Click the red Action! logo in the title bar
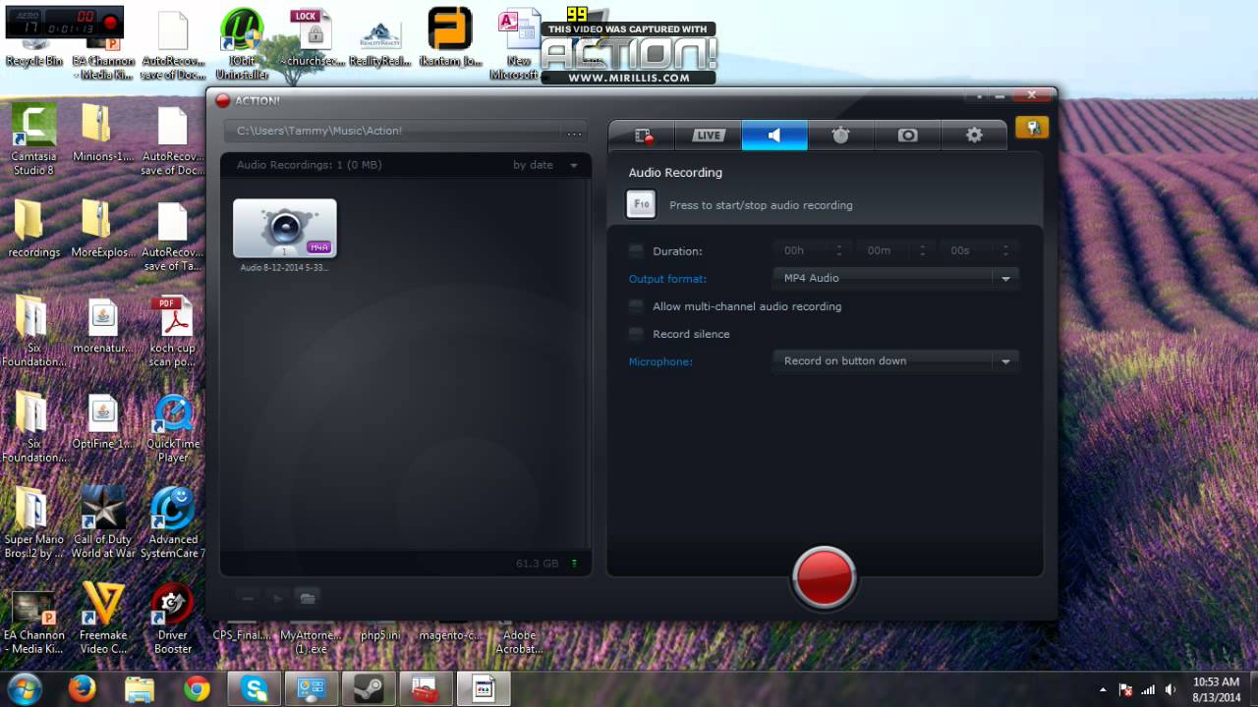 222,100
